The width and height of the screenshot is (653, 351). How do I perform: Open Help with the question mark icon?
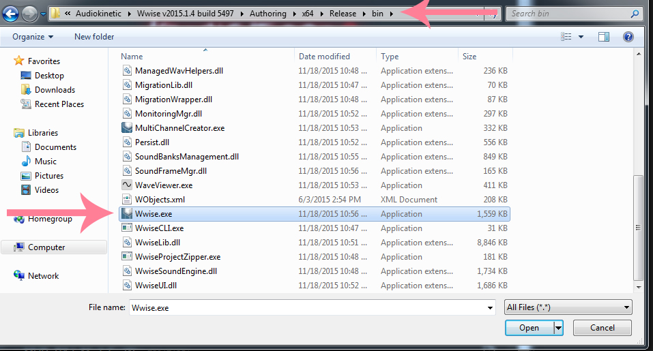628,37
